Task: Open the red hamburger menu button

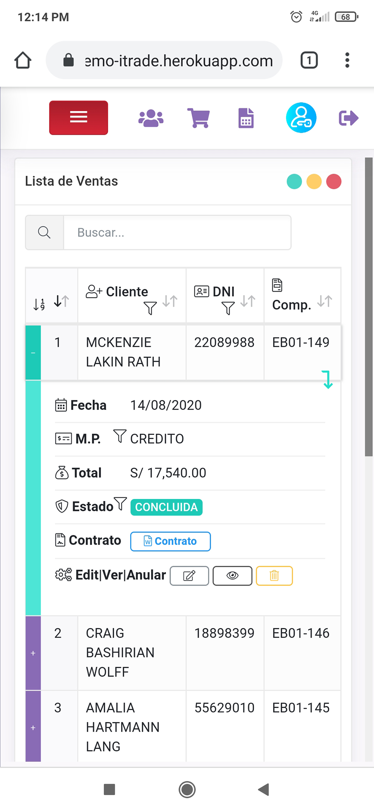Action: coord(78,118)
